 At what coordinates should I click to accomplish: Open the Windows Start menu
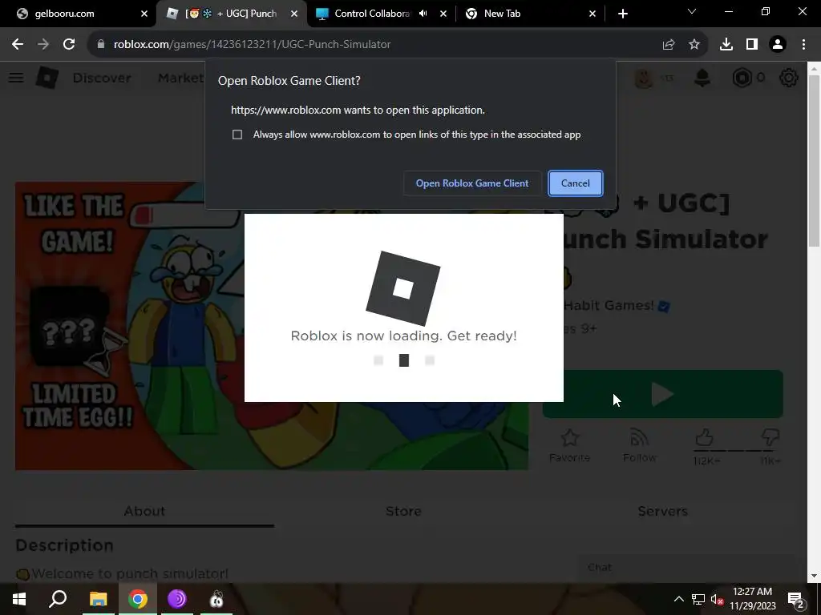click(19, 599)
